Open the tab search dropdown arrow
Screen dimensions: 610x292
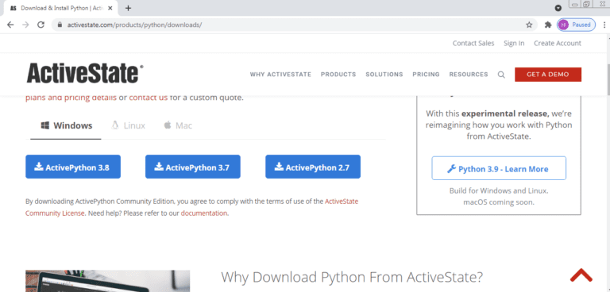tap(558, 8)
